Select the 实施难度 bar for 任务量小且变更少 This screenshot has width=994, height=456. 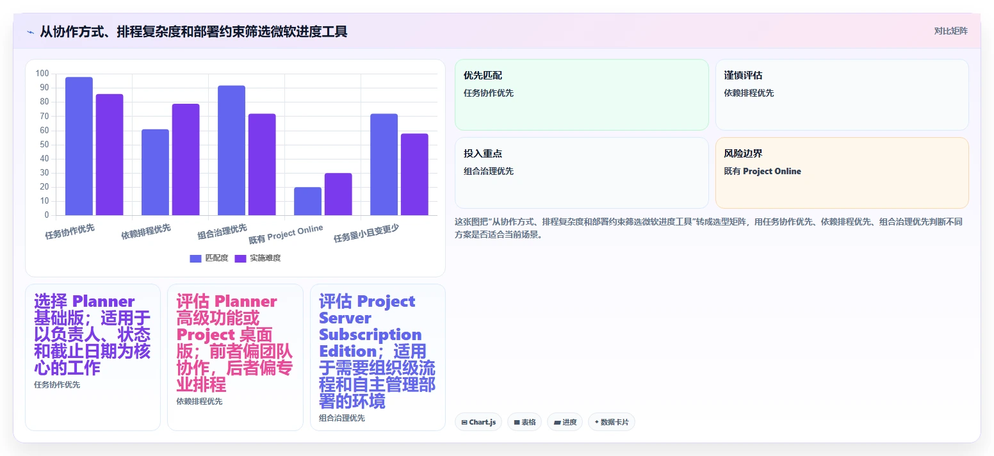[x=414, y=174]
